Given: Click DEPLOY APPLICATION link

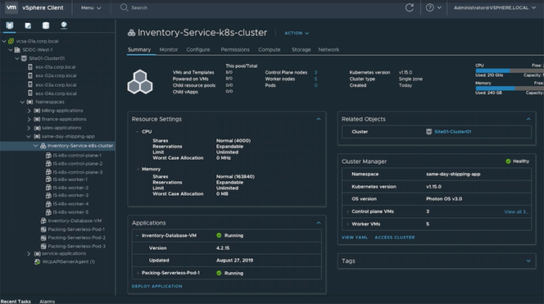Looking at the screenshot, I should 156,286.
